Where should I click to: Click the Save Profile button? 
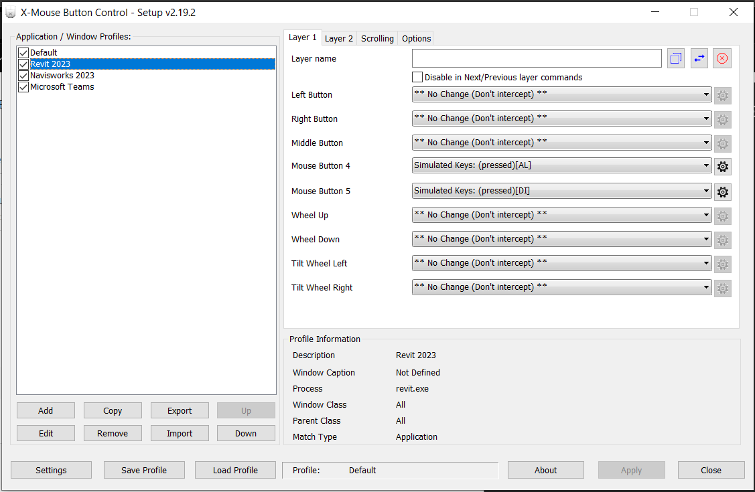(x=143, y=469)
